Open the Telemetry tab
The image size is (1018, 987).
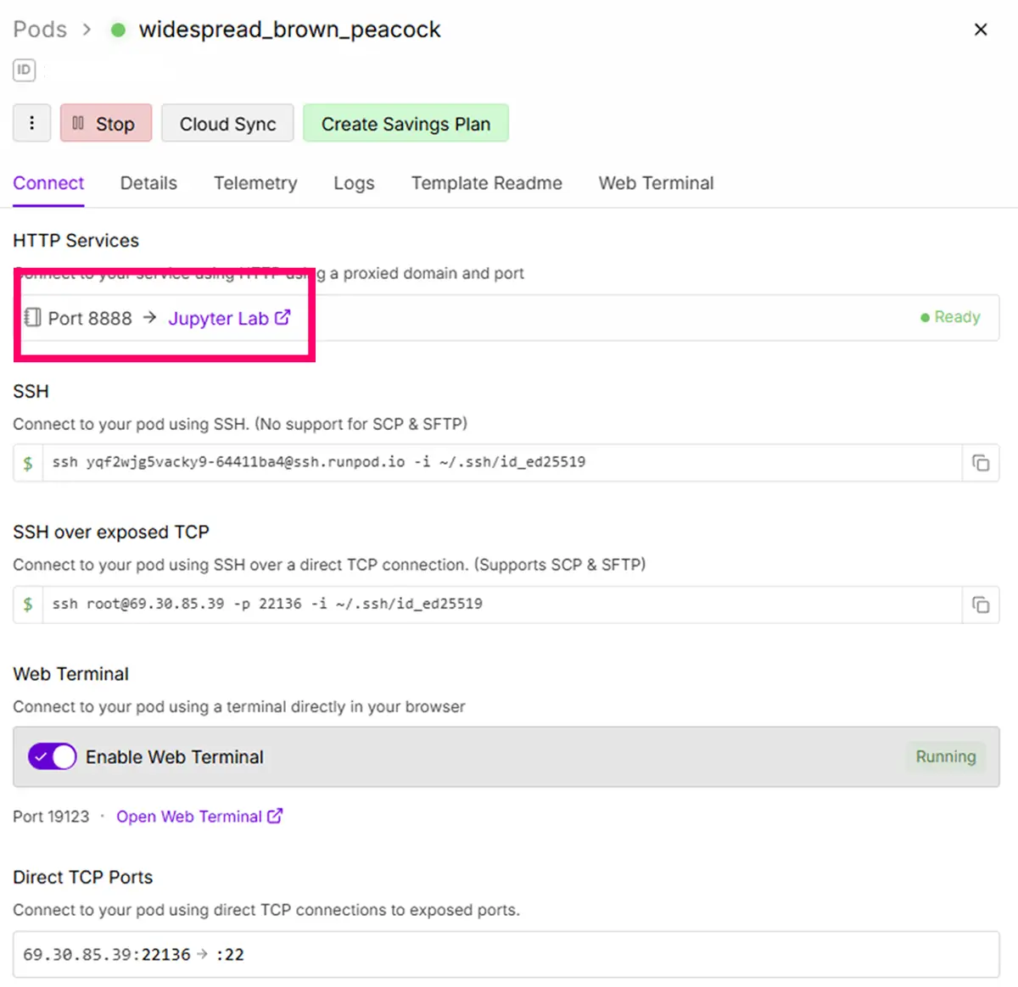point(255,183)
